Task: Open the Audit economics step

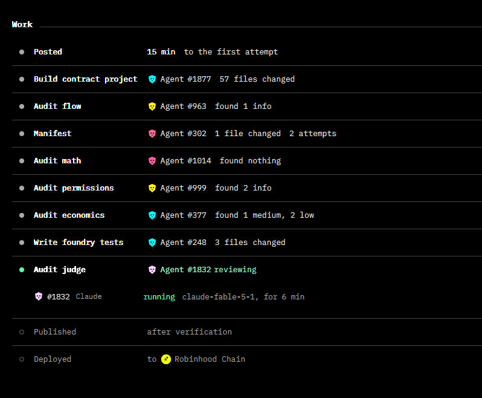Action: tap(69, 215)
